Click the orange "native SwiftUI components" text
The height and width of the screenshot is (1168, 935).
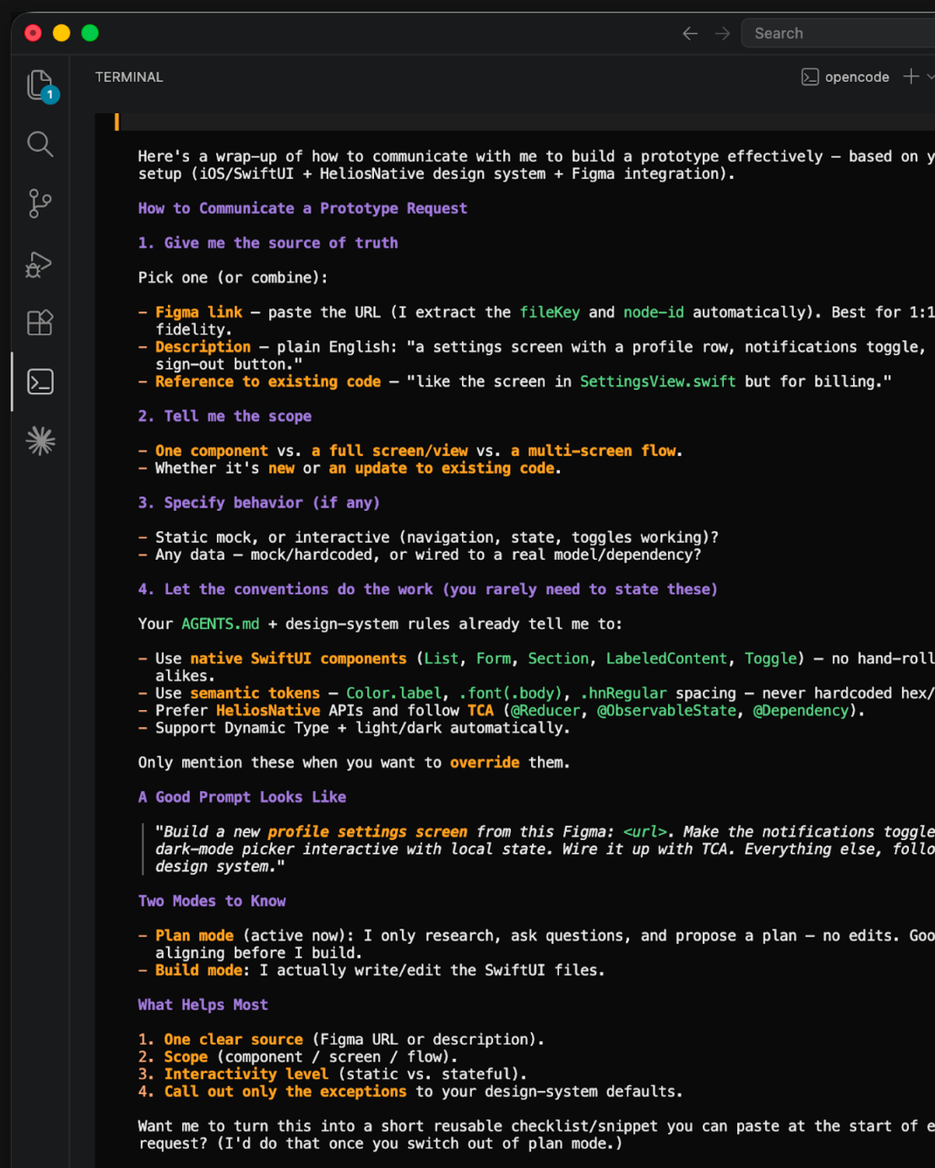[x=298, y=659]
